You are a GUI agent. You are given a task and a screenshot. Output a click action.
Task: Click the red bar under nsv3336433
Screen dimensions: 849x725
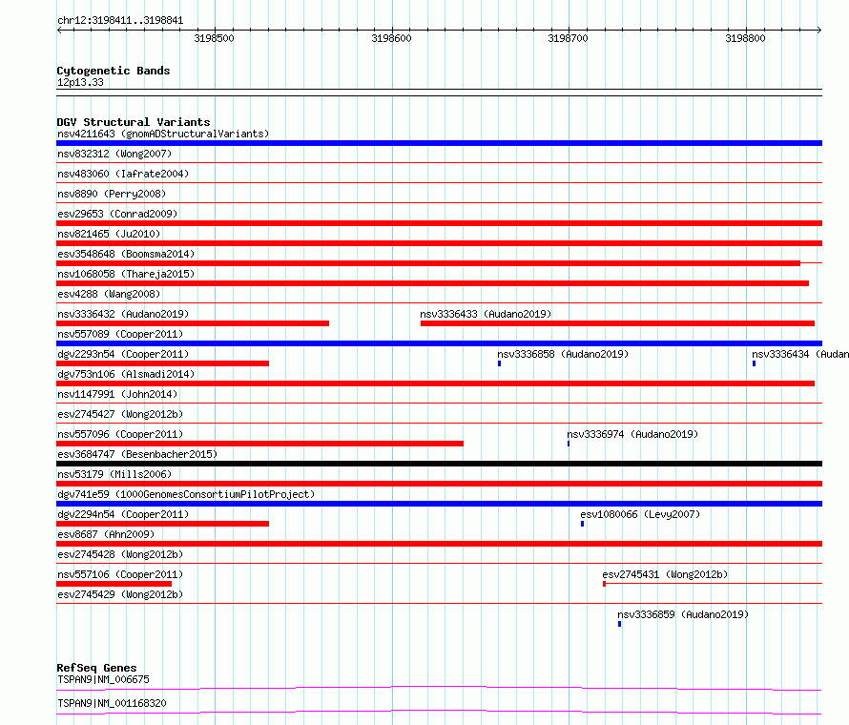coord(617,323)
